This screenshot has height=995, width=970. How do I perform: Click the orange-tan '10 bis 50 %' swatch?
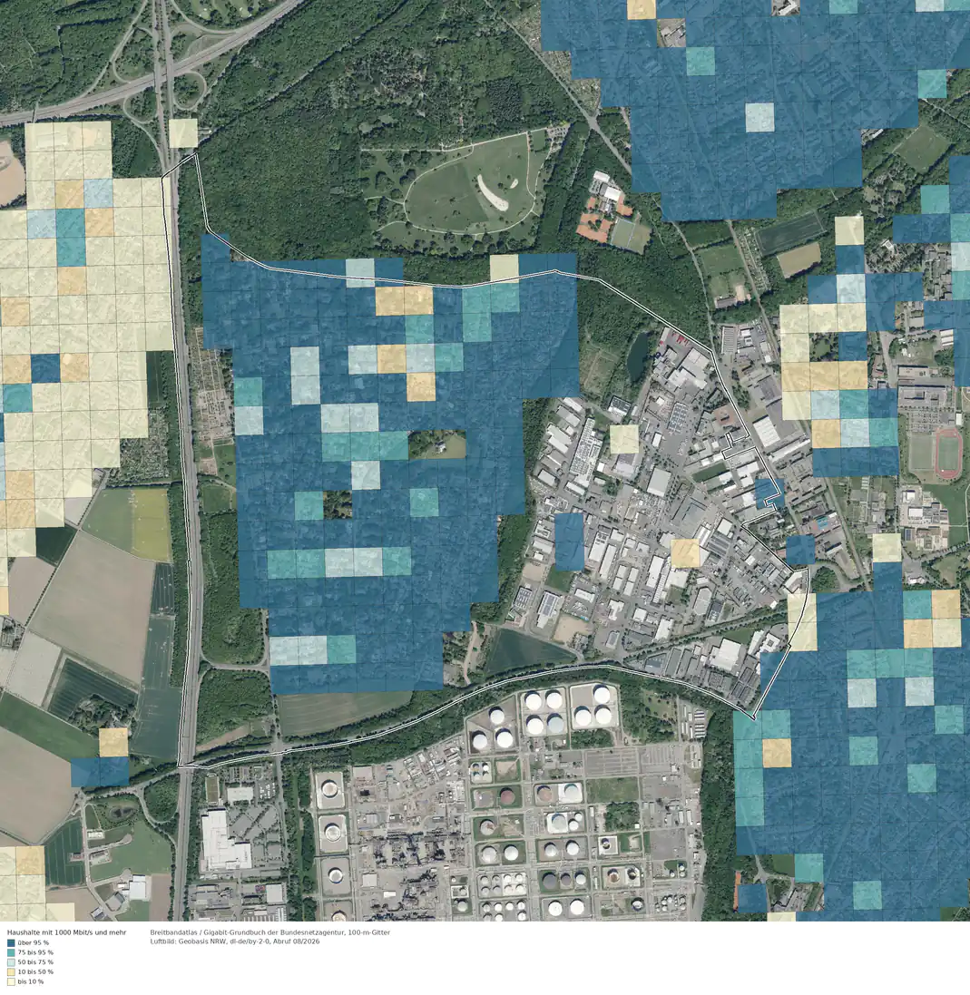pyautogui.click(x=11, y=972)
